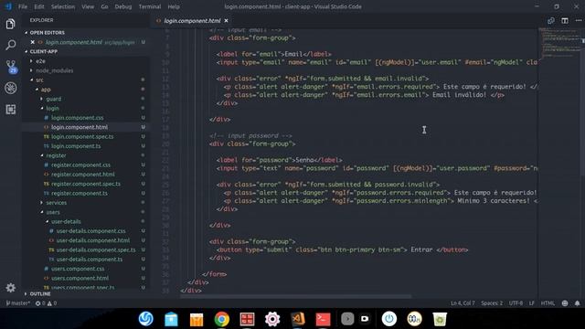The width and height of the screenshot is (585, 329).
Task: Open the Debug view in activity bar
Action: (10, 88)
